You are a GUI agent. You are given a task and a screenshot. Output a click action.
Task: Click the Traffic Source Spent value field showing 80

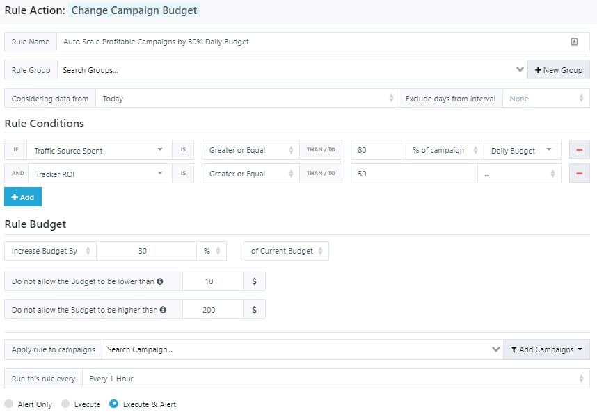pos(378,150)
